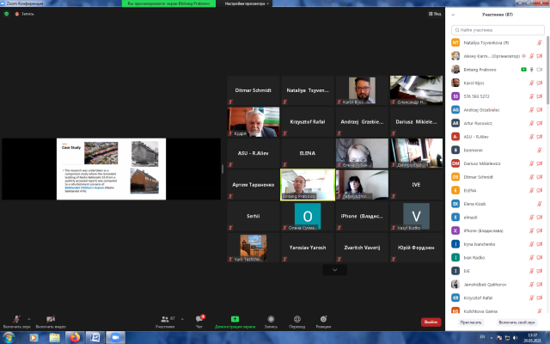Viewport: 550px width, 344px height.
Task: Start video with Включить видео camera icon
Action: coord(51,319)
